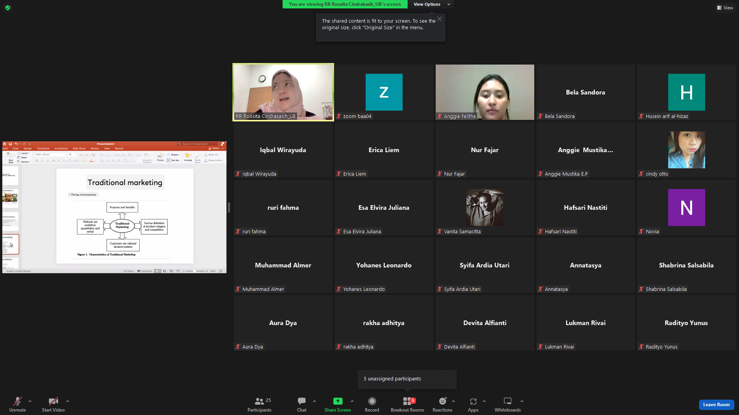Viewport: 739px width, 415px height.
Task: Expand video options arrow next to Start Video
Action: tap(68, 401)
